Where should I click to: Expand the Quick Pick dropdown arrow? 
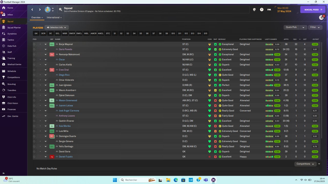click(x=303, y=27)
